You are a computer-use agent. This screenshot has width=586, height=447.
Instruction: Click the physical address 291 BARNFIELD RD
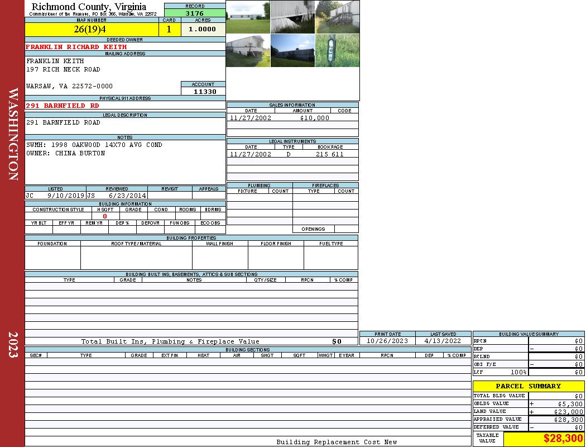click(x=63, y=106)
